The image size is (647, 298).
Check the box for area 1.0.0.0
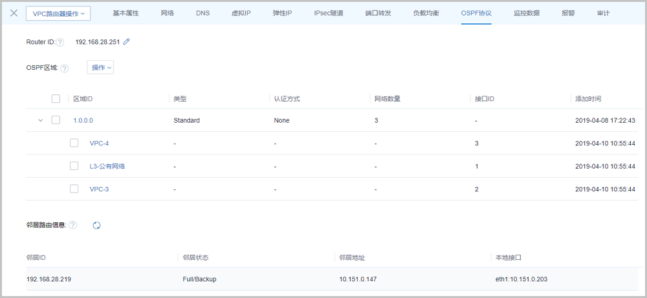pos(56,120)
